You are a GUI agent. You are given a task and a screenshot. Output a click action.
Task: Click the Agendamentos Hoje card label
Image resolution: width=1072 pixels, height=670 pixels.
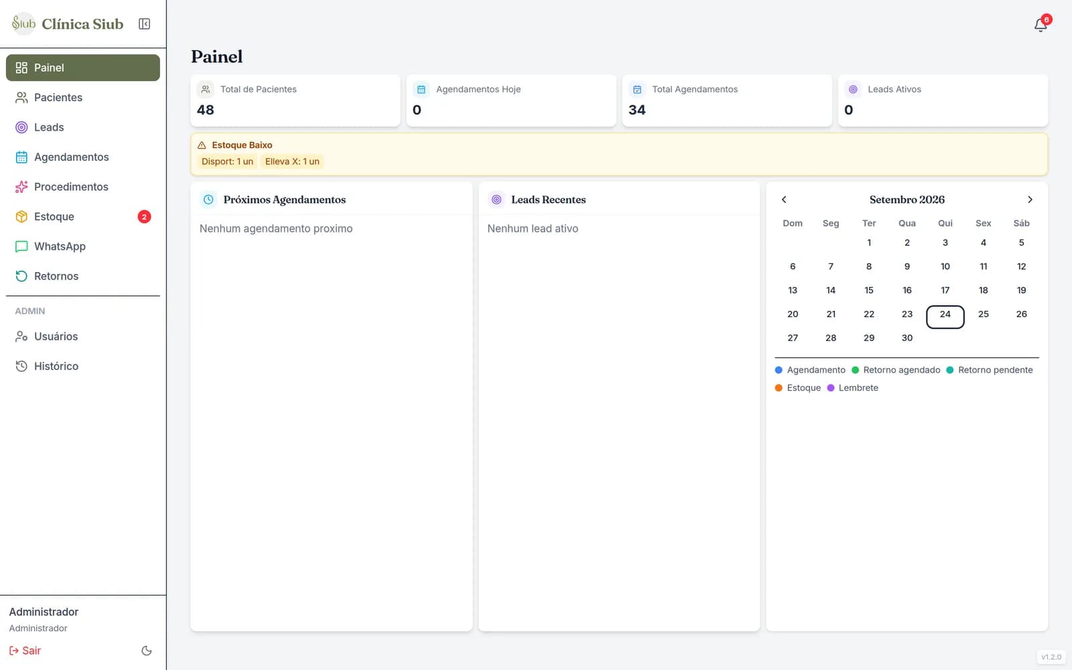(478, 89)
